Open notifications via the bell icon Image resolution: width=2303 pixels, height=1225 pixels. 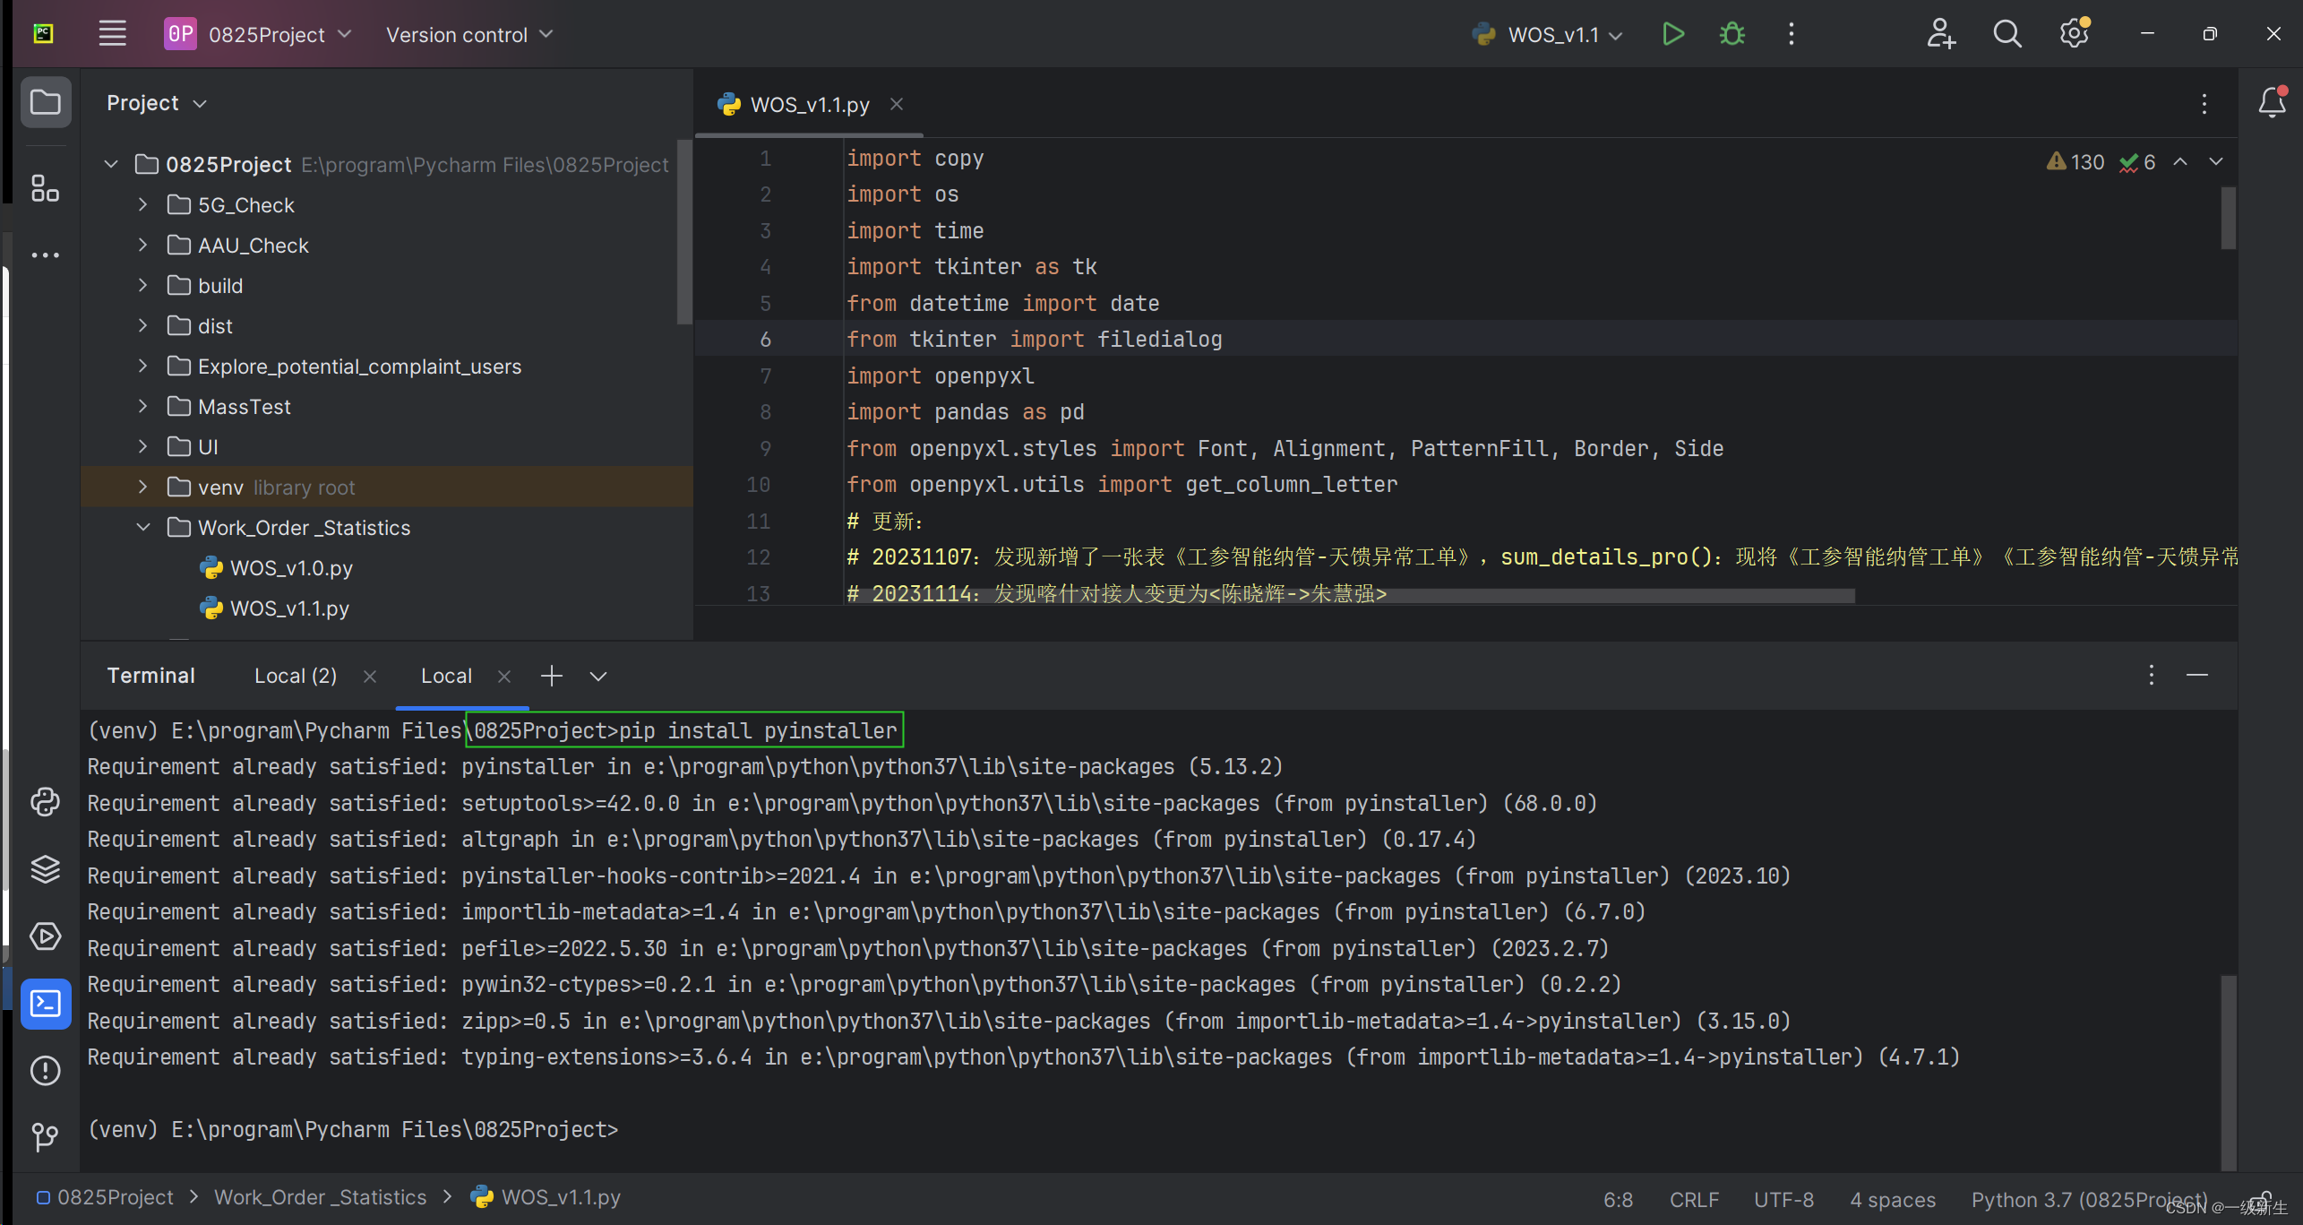coord(2272,103)
